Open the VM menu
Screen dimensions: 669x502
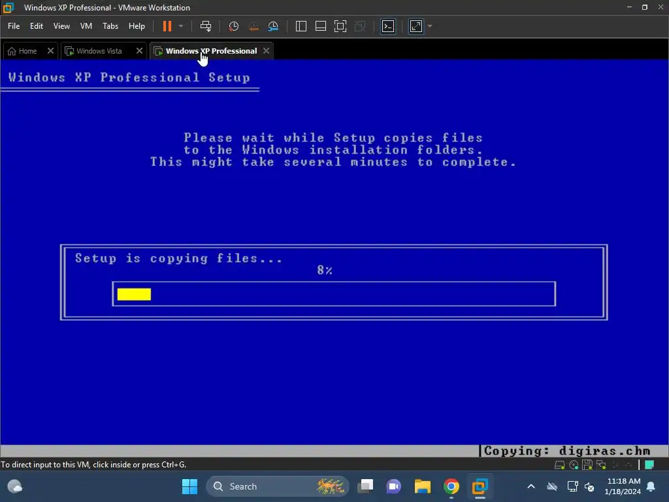tap(86, 26)
